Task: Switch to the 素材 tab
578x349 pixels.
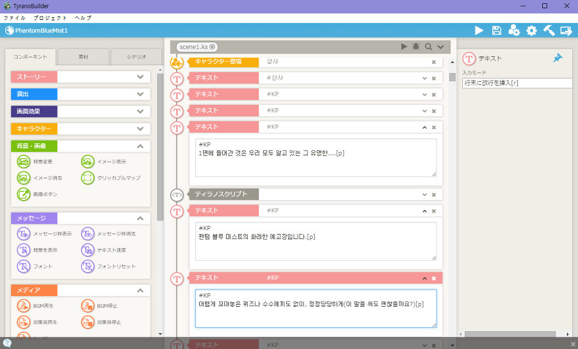Action: click(83, 57)
